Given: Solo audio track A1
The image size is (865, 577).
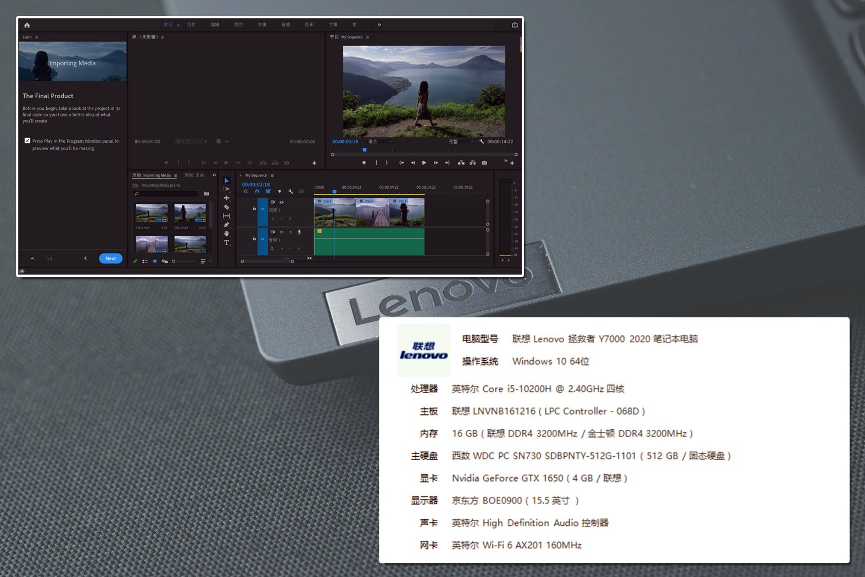Looking at the screenshot, I should 291,232.
